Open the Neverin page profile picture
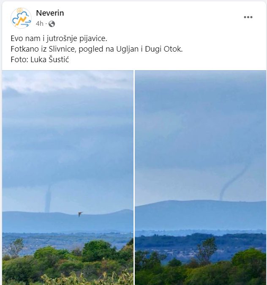This screenshot has height=285, width=267. click(x=21, y=18)
